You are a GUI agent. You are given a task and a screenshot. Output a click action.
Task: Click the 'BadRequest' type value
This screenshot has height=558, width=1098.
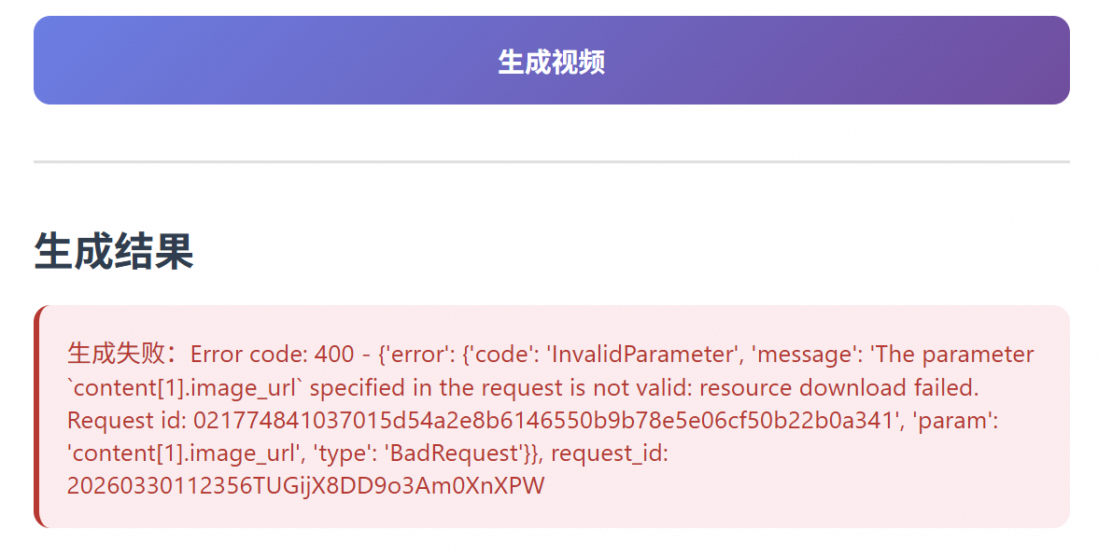pyautogui.click(x=455, y=453)
